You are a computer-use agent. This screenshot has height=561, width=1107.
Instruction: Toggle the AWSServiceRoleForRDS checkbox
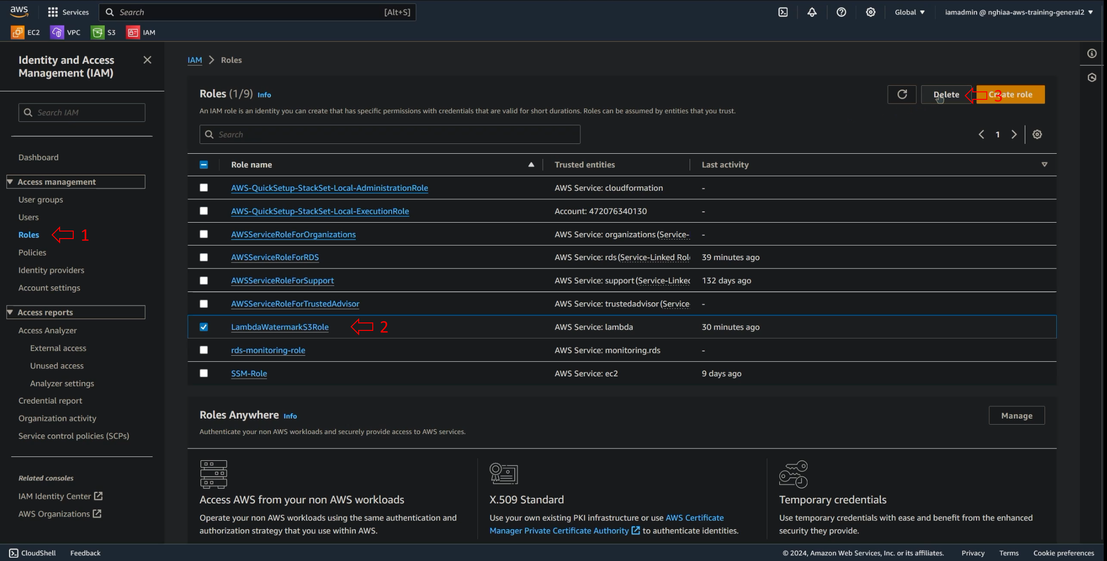pyautogui.click(x=203, y=257)
